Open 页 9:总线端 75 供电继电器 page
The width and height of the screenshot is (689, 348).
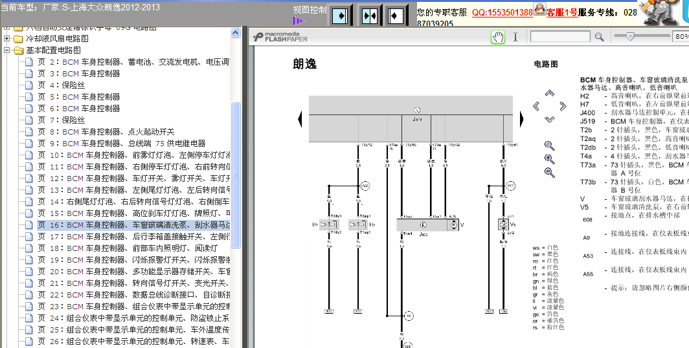point(121,144)
